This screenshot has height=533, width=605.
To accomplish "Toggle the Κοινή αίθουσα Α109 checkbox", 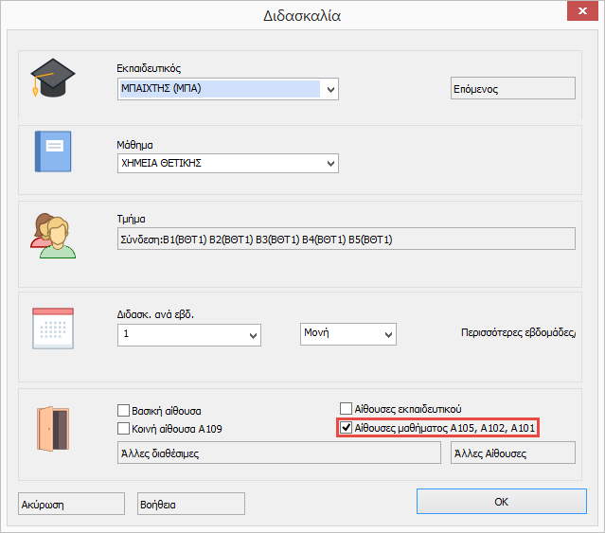I will point(123,429).
